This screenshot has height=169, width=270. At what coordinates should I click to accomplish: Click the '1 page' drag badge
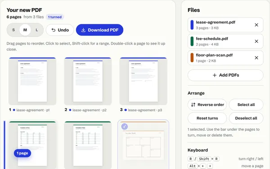click(x=22, y=153)
